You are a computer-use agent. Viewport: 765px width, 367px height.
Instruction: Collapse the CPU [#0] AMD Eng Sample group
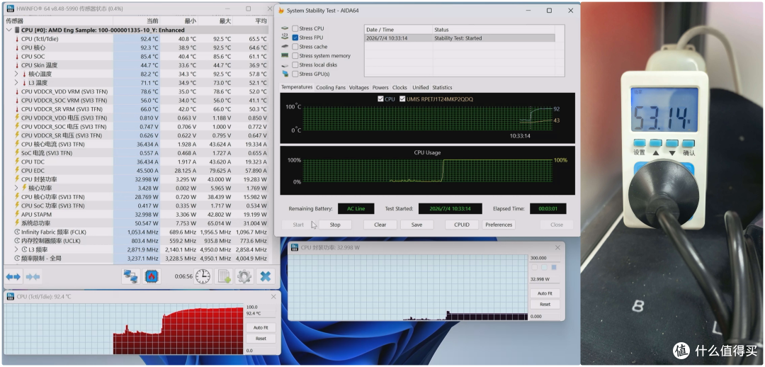pyautogui.click(x=9, y=30)
